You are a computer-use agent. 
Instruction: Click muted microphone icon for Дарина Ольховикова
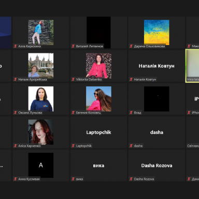131,46
